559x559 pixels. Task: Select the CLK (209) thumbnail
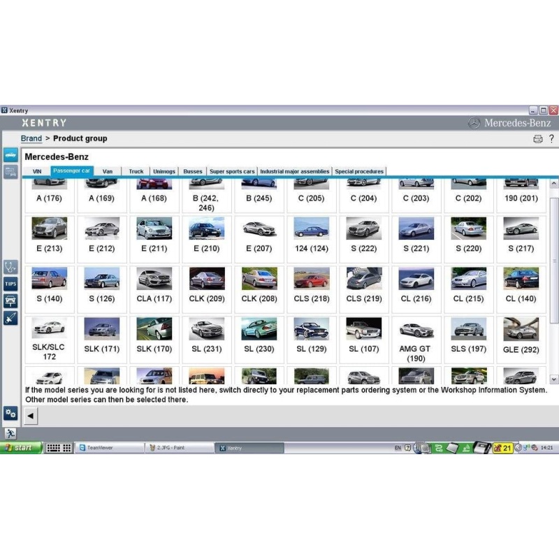(207, 278)
